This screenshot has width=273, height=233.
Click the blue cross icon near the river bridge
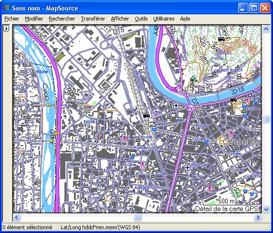tap(176, 106)
